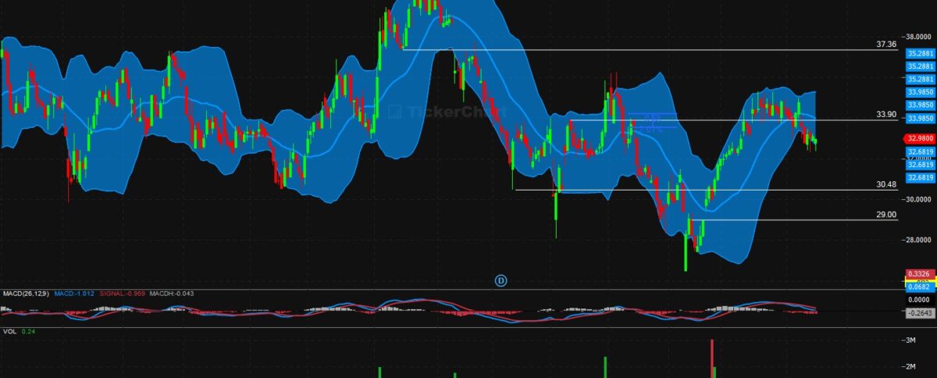Click the MACDH:-0.043 histogram label
Screen dimensions: 937x378
coord(172,294)
